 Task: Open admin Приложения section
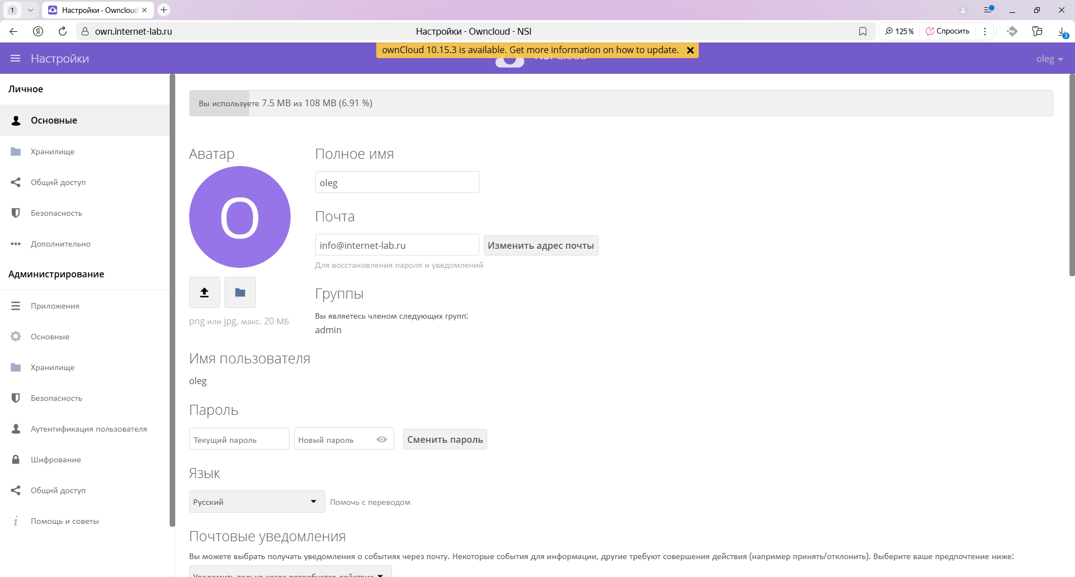tap(85, 306)
